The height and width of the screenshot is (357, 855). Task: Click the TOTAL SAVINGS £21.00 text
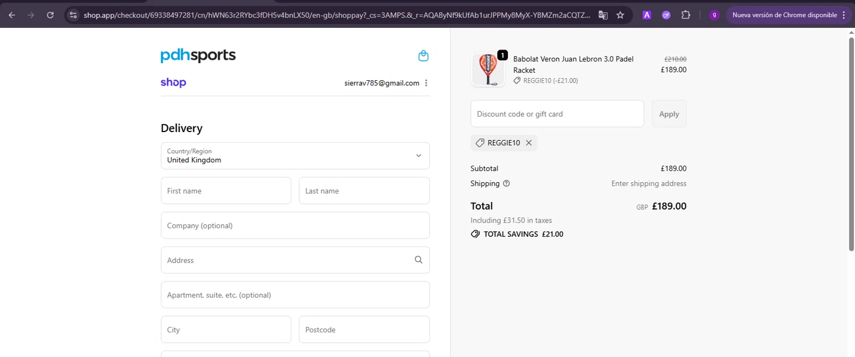click(523, 234)
